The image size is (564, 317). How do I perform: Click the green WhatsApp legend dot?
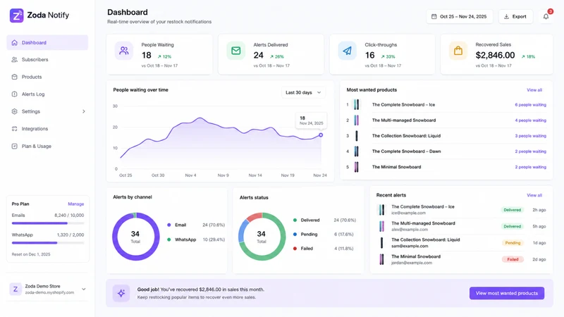coord(168,240)
